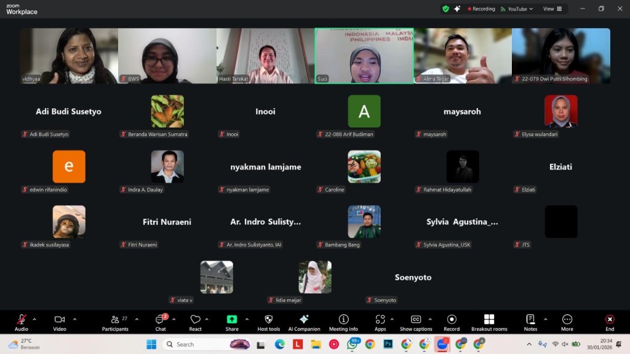Expand the Audio options arrow
Image resolution: width=630 pixels, height=354 pixels.
point(34,319)
